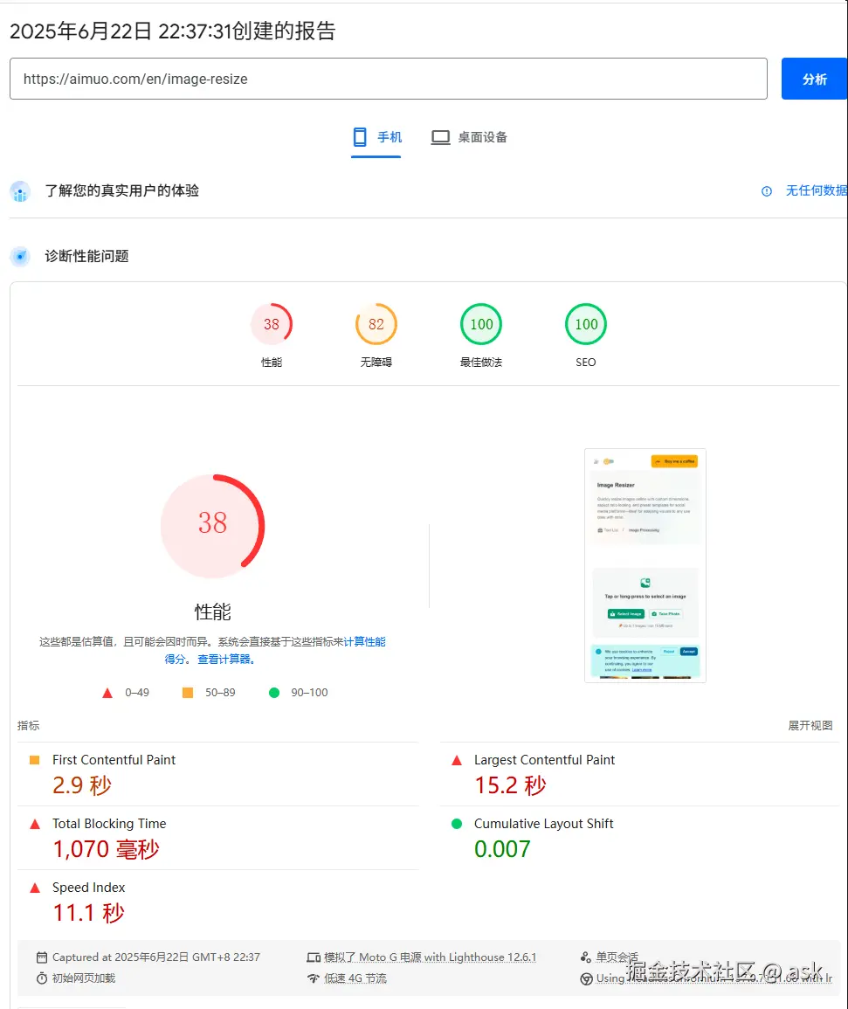848x1009 pixels.
Task: Click the 15.2 秒 value
Action: 510,785
